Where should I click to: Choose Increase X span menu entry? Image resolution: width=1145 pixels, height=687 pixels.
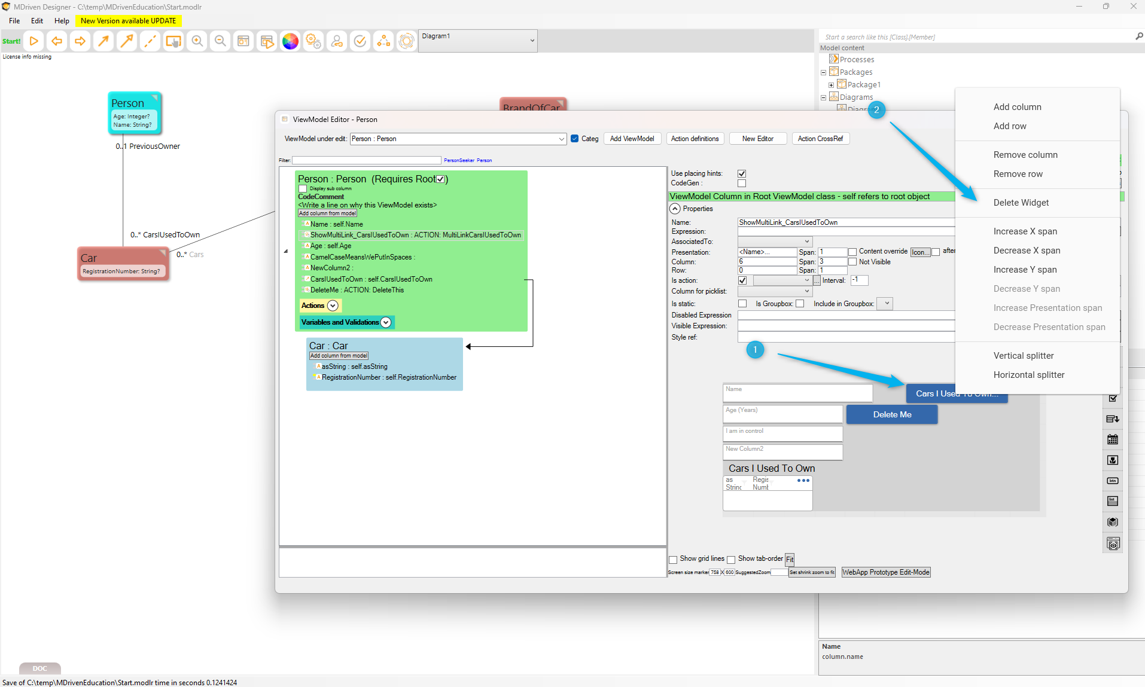(x=1025, y=231)
